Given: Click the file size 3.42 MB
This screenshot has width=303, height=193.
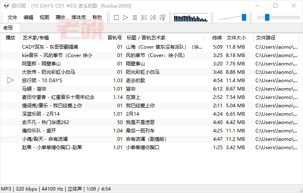Looking at the screenshot, I should pyautogui.click(x=235, y=148).
